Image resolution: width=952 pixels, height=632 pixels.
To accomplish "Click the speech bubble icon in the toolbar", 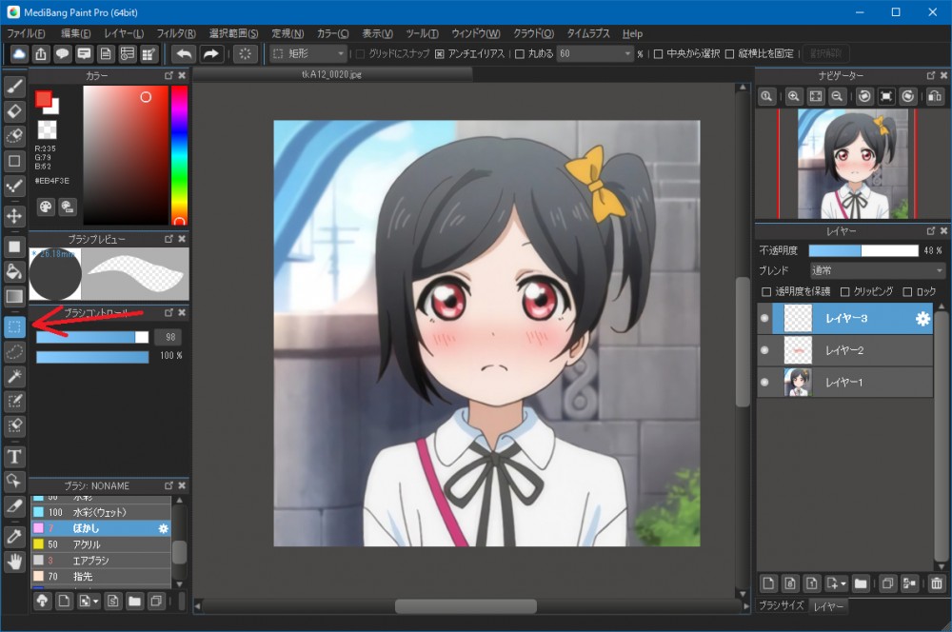I will pos(63,54).
